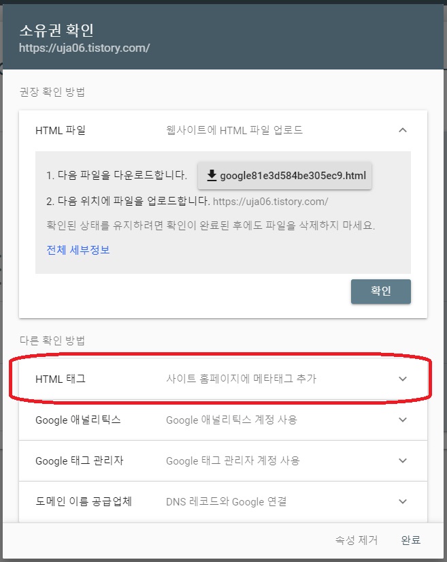Click the https://uja06.tistory.com/ upload location text

tap(271, 202)
